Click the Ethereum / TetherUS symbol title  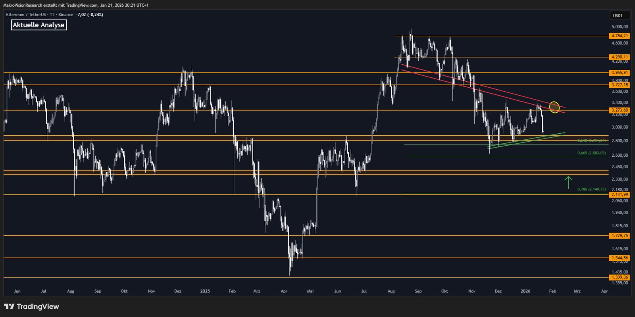[x=26, y=15]
